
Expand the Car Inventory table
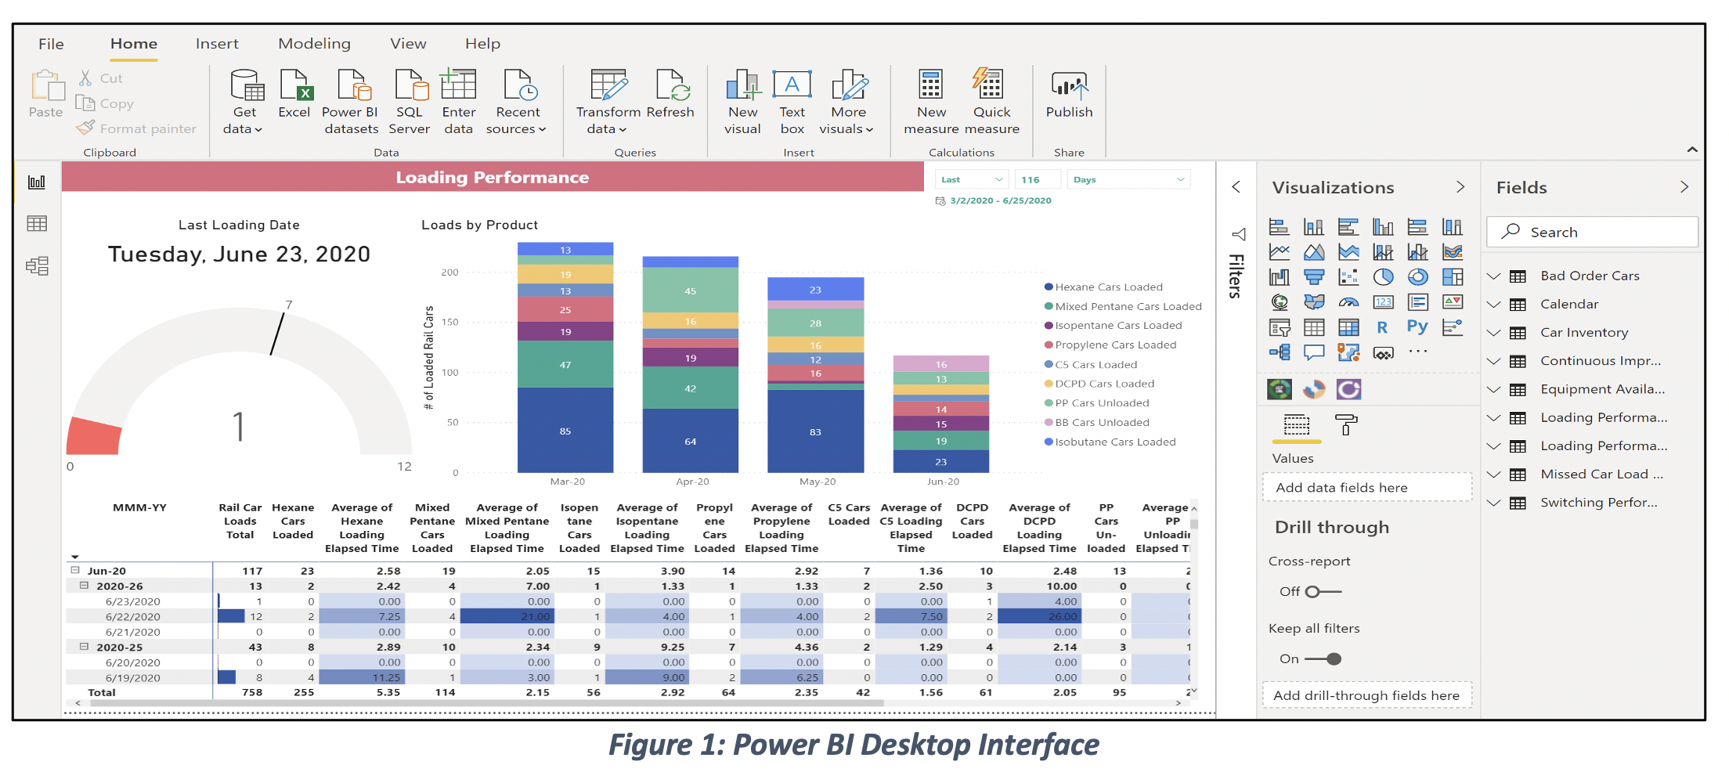point(1493,333)
